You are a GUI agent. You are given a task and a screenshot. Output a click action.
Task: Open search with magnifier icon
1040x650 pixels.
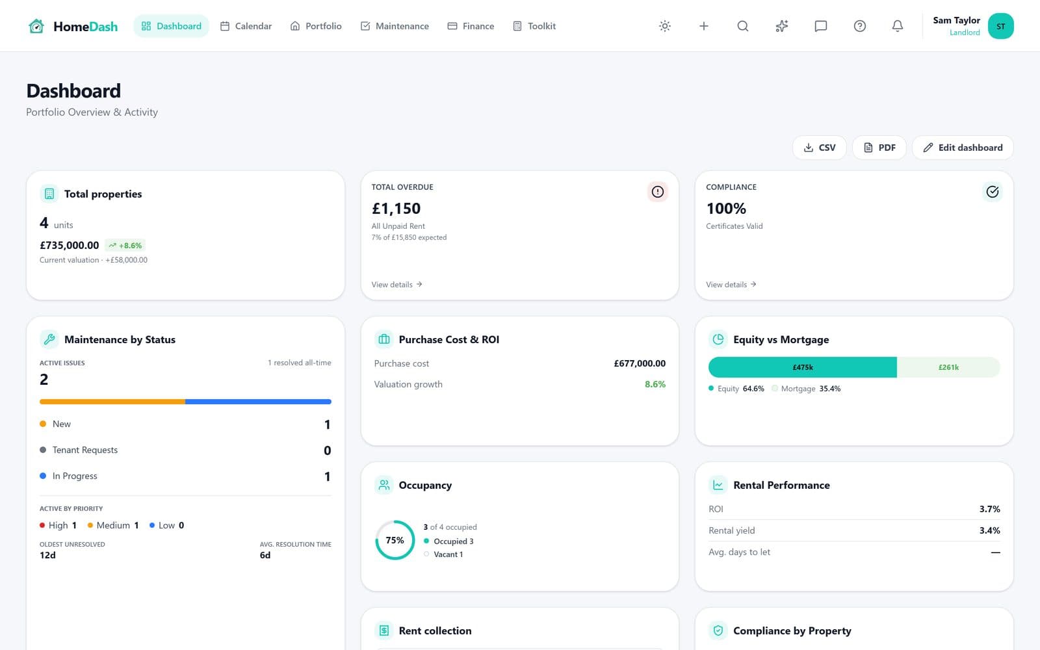pyautogui.click(x=742, y=26)
